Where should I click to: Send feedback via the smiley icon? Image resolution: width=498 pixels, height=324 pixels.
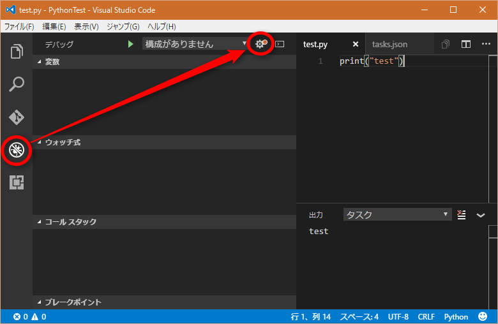[483, 316]
